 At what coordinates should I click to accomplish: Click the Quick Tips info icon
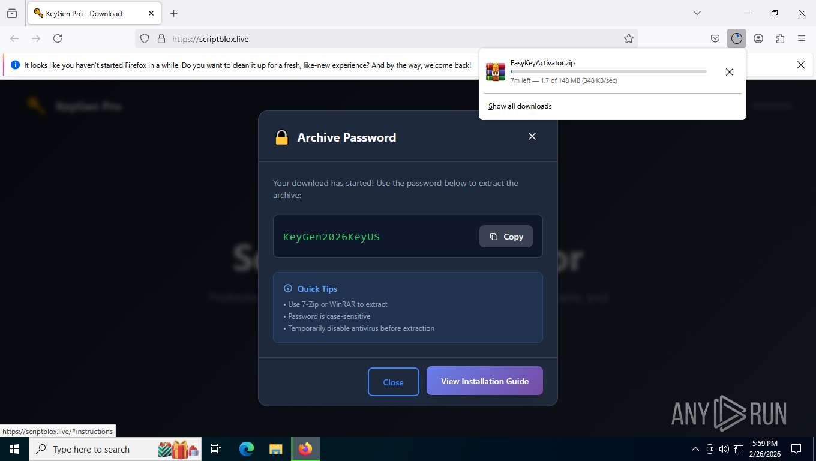tap(288, 288)
